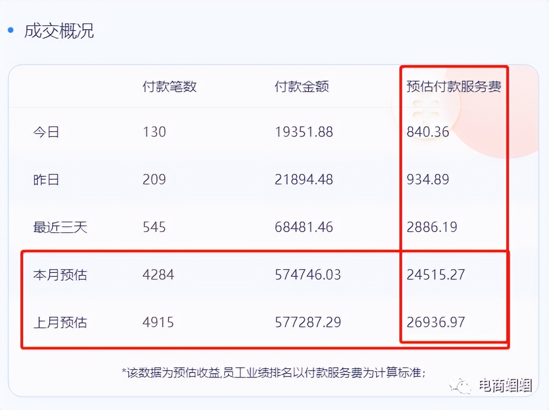Select the 今日 row label
The width and height of the screenshot is (549, 410).
point(46,132)
